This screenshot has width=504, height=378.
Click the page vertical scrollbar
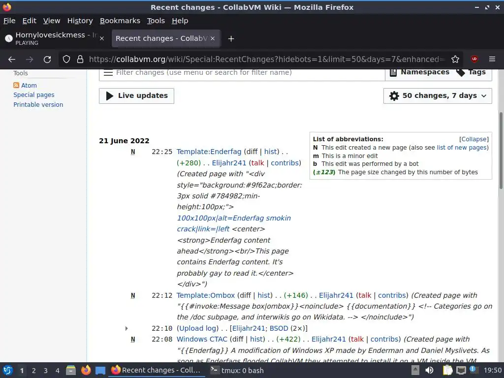501,151
